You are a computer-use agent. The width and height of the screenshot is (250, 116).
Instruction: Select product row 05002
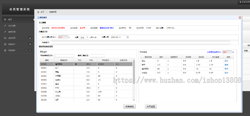point(86,88)
